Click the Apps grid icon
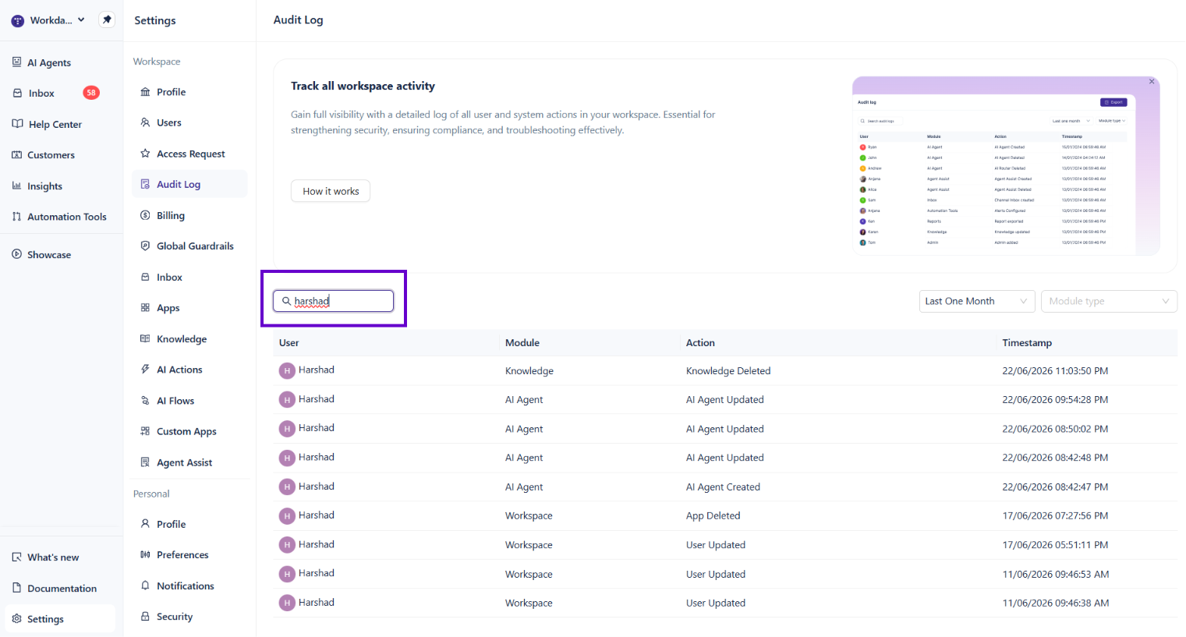The image size is (1186, 637). [x=145, y=308]
